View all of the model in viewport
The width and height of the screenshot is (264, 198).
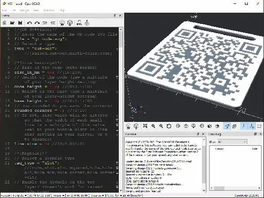[145, 126]
